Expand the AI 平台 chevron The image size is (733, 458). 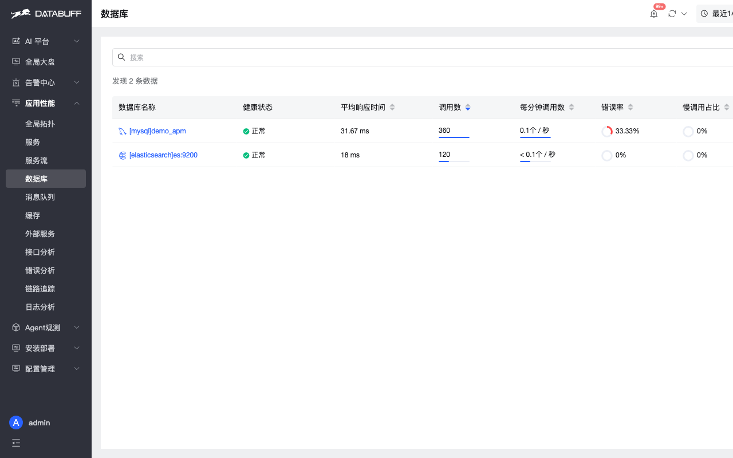[x=77, y=41]
